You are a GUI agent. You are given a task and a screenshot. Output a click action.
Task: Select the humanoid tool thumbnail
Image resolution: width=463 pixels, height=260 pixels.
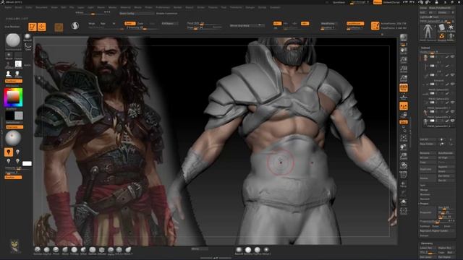[428, 32]
